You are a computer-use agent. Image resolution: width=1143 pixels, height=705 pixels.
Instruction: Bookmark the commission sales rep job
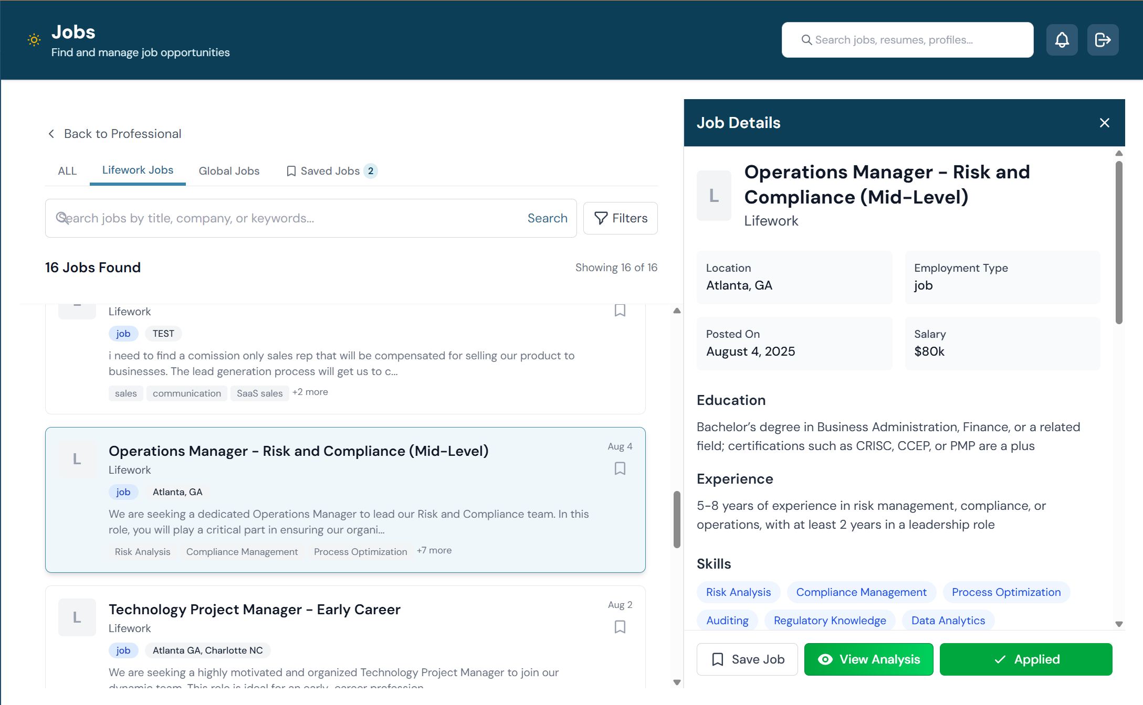[620, 311]
